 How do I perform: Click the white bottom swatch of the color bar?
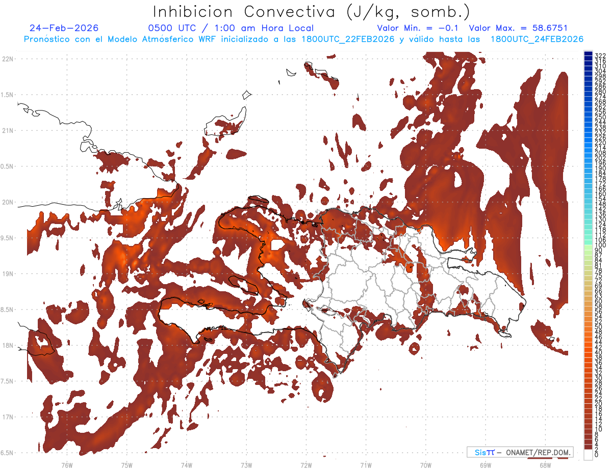tap(589, 455)
